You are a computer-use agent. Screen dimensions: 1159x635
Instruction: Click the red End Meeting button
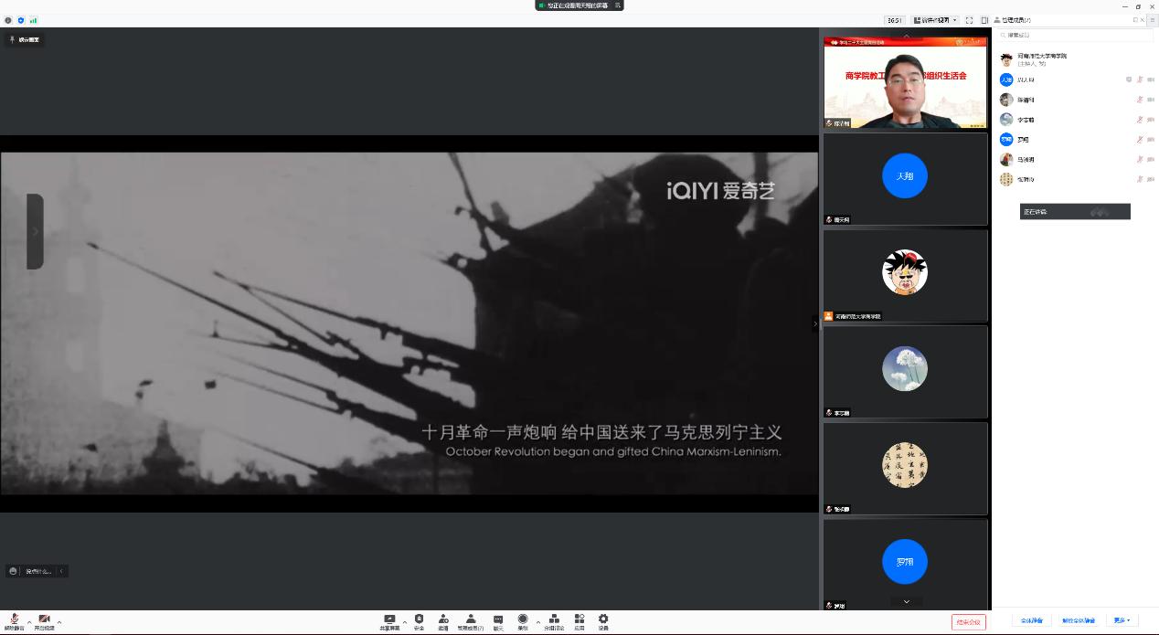[x=968, y=622]
